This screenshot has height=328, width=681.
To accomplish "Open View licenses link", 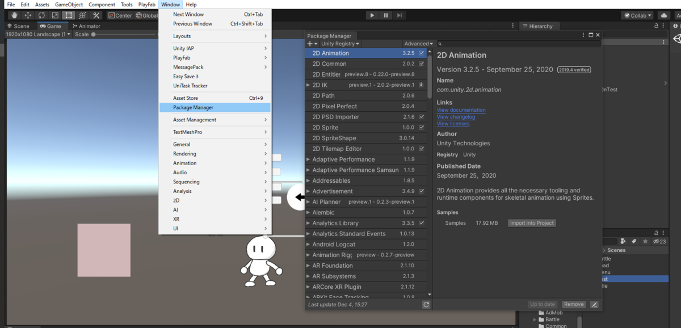I will pyautogui.click(x=453, y=124).
